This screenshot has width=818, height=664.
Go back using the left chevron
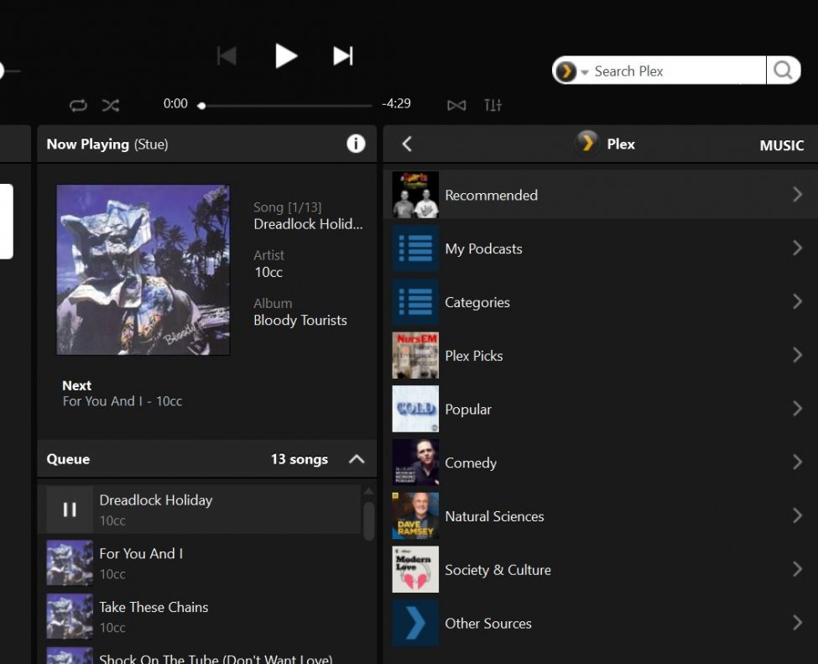(407, 144)
